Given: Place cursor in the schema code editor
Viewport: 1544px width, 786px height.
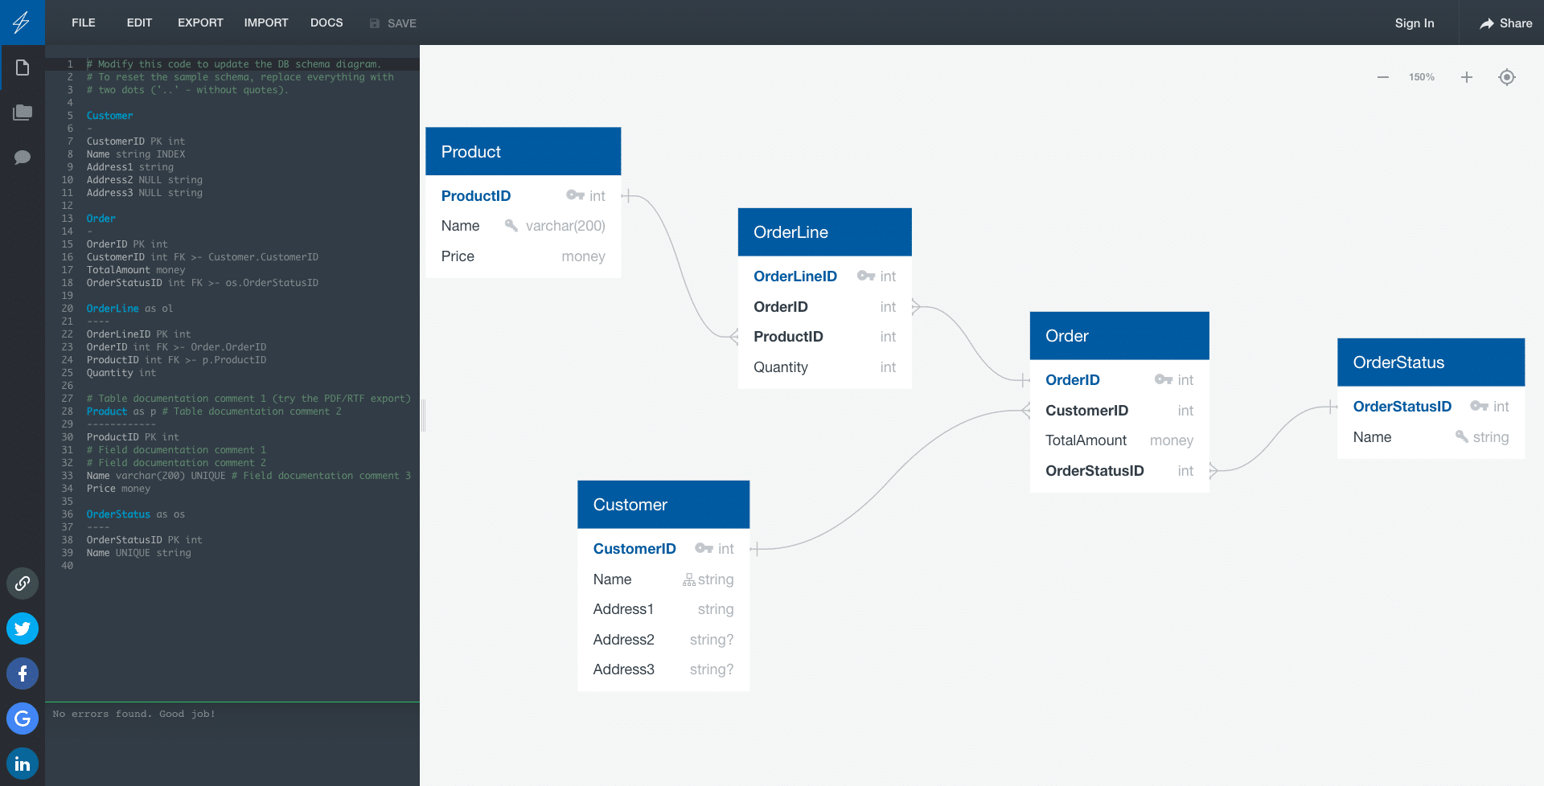Looking at the screenshot, I should pyautogui.click(x=233, y=321).
